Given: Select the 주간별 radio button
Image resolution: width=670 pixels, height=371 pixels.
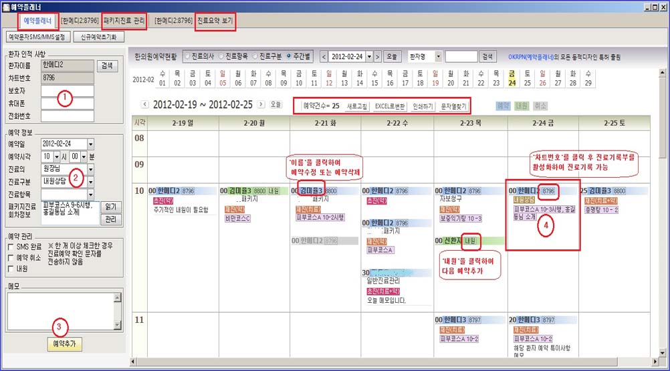Looking at the screenshot, I should 289,56.
